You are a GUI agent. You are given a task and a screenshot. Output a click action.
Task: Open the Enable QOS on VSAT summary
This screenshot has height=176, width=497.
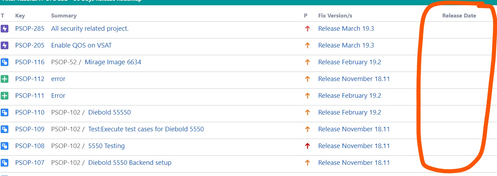pyautogui.click(x=81, y=45)
